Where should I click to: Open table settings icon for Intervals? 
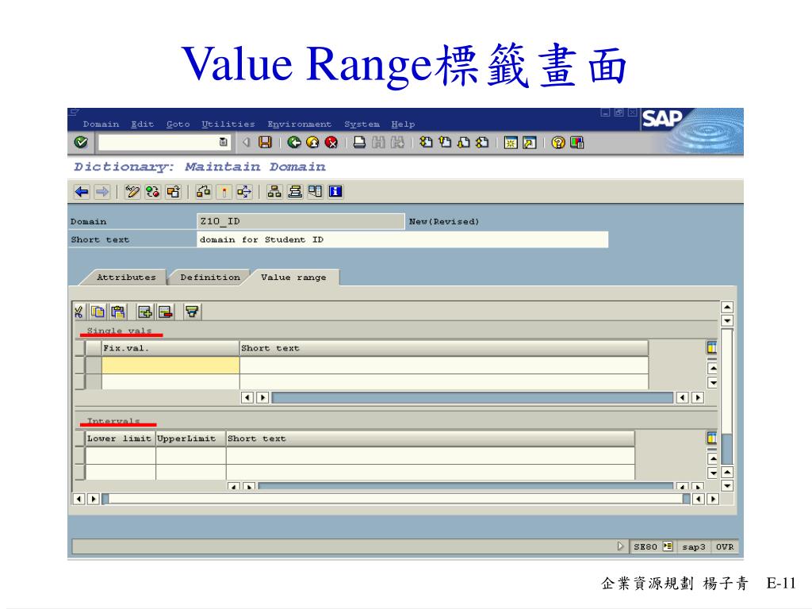(x=712, y=438)
